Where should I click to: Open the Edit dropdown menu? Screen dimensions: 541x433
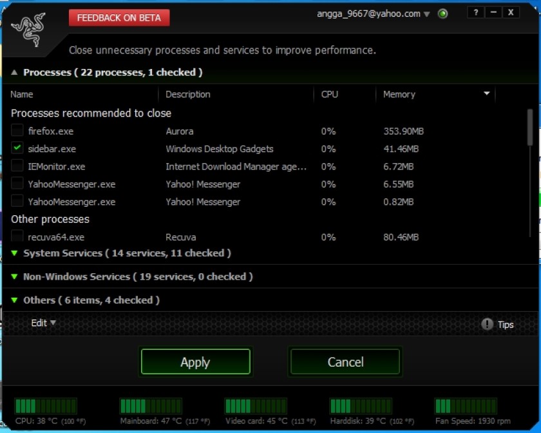pos(44,323)
